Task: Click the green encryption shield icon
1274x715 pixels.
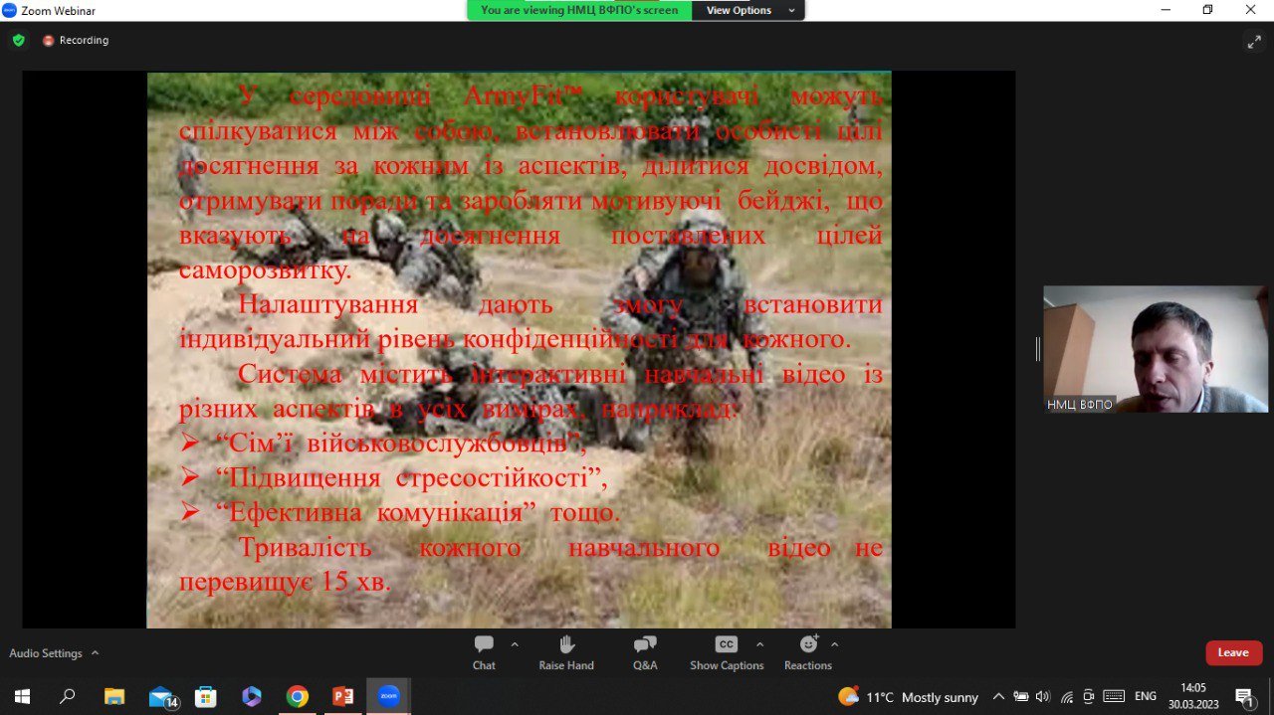Action: pos(18,41)
